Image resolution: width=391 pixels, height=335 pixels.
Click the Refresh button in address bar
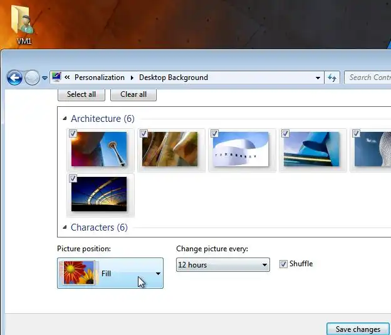332,77
